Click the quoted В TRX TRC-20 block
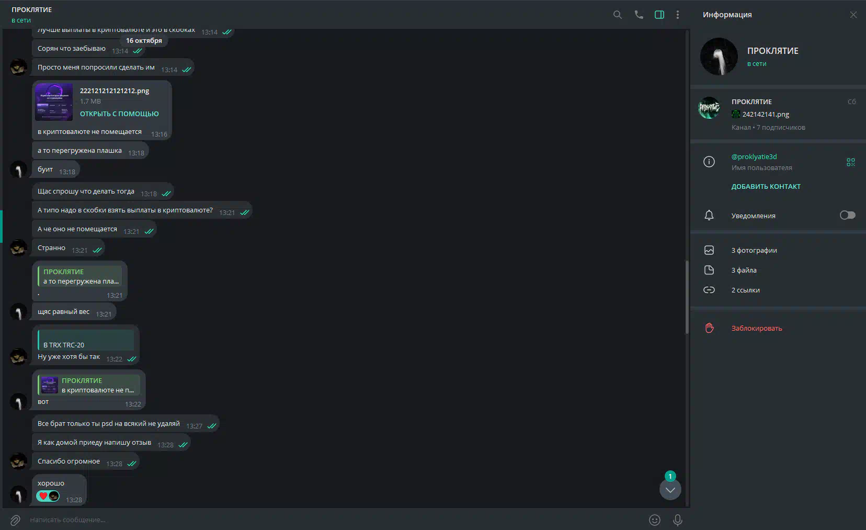 click(x=85, y=340)
